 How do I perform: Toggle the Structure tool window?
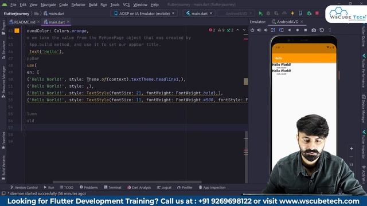click(x=3, y=50)
